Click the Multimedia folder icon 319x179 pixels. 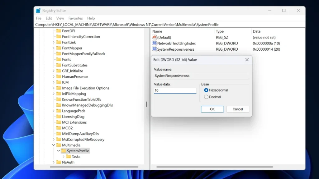(59, 145)
